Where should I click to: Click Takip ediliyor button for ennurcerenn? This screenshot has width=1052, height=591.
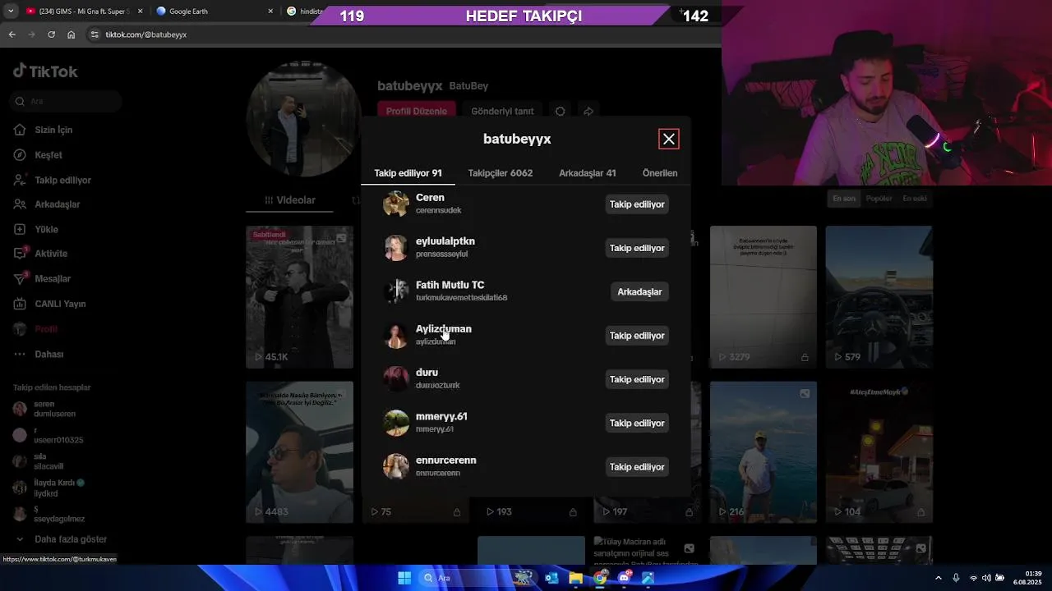[637, 467]
